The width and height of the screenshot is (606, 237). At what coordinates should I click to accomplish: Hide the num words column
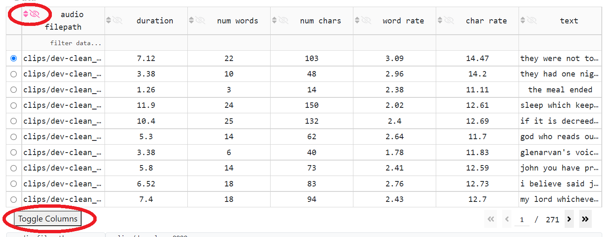200,20
